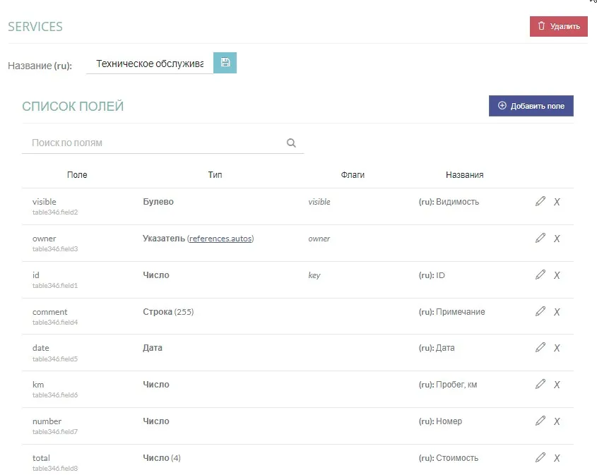
Task: Delete the comment field row
Action: tap(557, 312)
